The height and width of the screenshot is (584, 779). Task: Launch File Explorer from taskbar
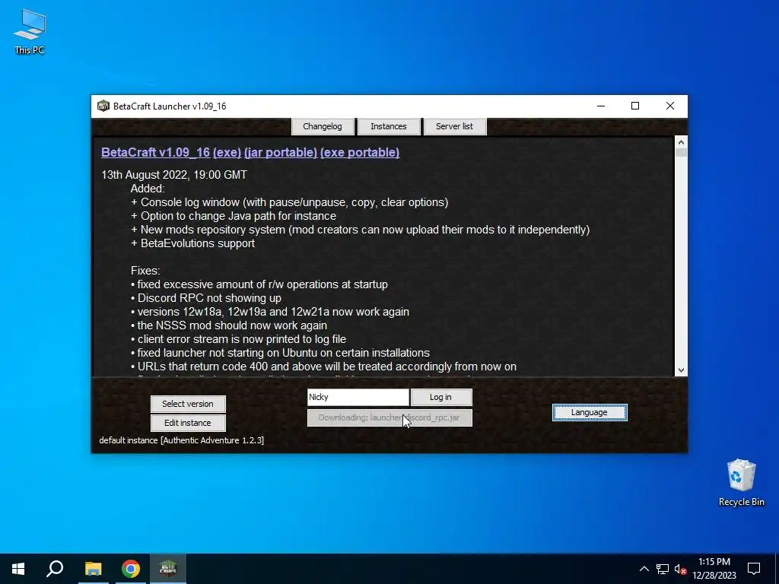click(x=93, y=569)
